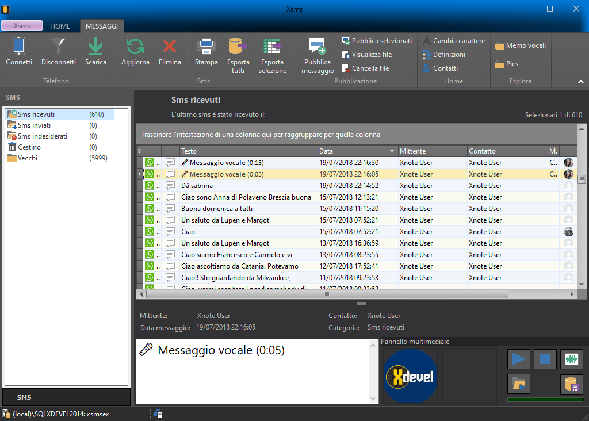
Task: Open Contatti
Action: pos(440,68)
